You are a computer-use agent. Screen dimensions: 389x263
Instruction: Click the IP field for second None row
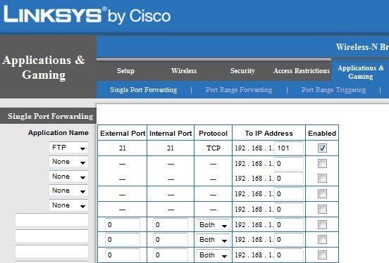[289, 179]
